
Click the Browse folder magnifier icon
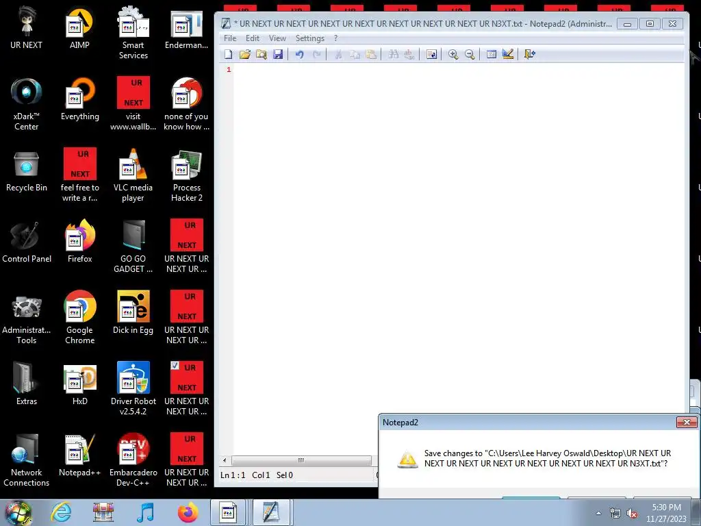[x=261, y=55]
